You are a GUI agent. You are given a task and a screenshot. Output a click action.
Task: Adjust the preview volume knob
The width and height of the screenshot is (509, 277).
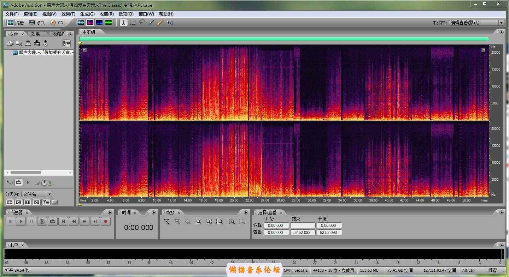pyautogui.click(x=44, y=183)
